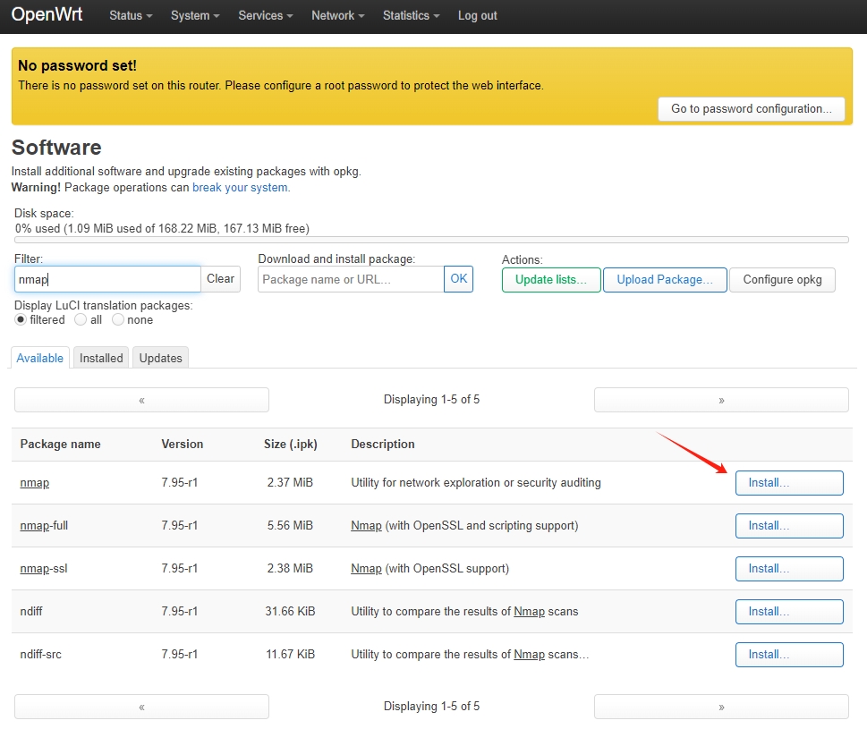Click the ndiff package name
Image resolution: width=867 pixels, height=746 pixels.
[31, 611]
